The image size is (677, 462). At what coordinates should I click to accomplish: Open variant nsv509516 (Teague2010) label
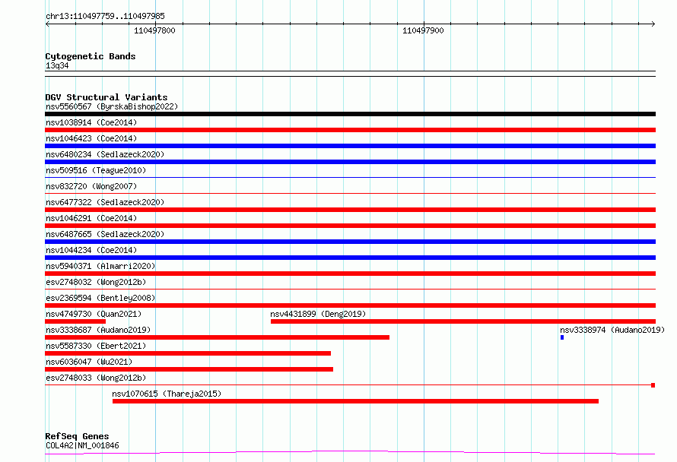click(x=96, y=170)
